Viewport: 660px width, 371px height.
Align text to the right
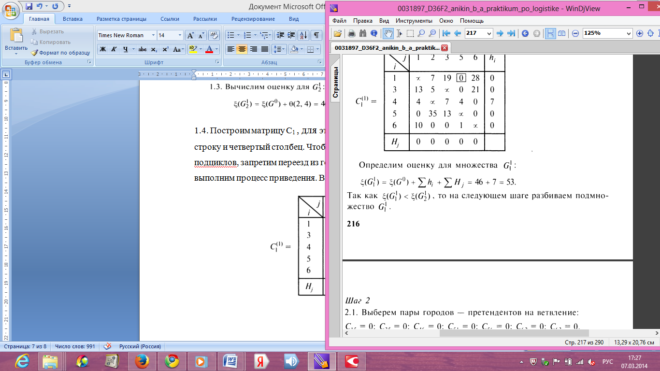coord(253,49)
